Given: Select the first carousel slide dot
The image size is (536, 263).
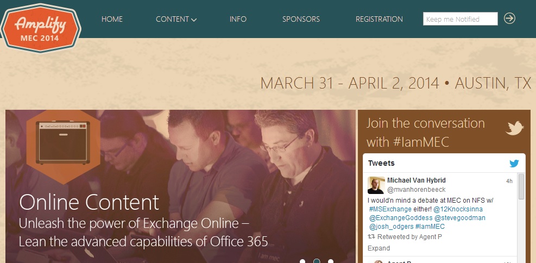Looking at the screenshot, I should 302,261.
